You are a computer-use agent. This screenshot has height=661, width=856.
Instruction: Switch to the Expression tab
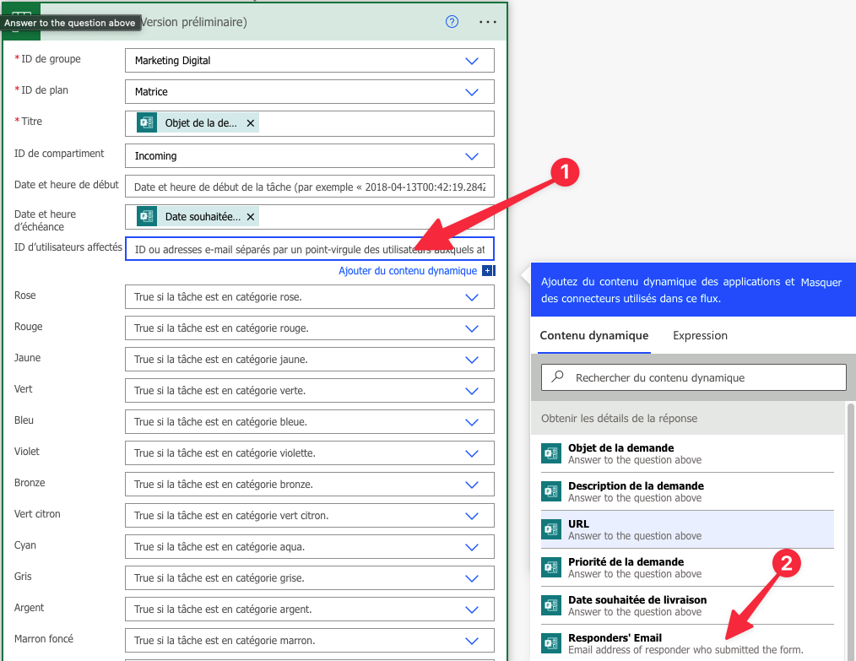coord(700,335)
